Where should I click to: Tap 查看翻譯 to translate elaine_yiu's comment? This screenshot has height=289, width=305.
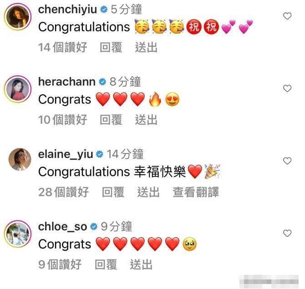click(196, 192)
